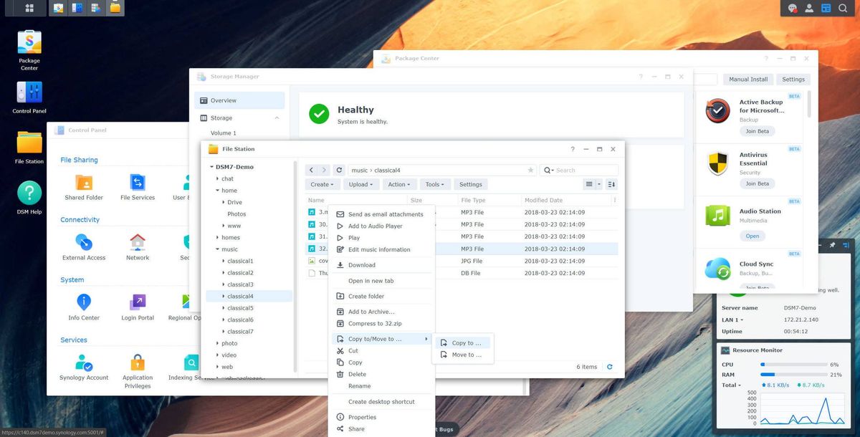Select Create desktop shortcut in context menu
The height and width of the screenshot is (437, 860).
381,402
